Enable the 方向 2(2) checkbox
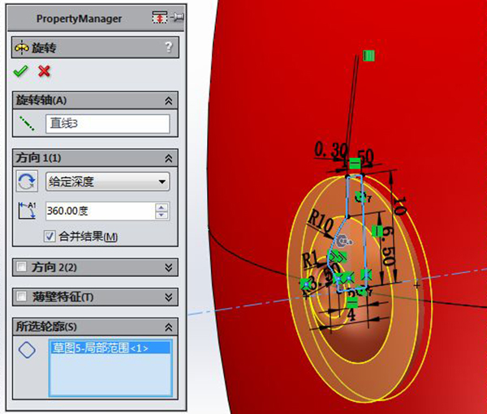 [x=21, y=267]
